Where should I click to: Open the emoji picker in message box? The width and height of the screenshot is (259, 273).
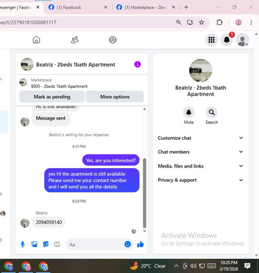[x=128, y=244]
